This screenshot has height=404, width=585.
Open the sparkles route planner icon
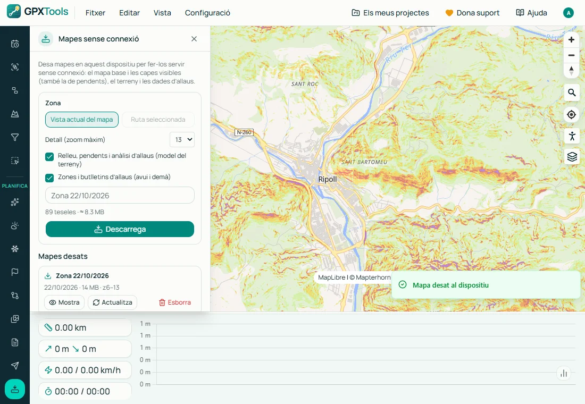point(15,202)
